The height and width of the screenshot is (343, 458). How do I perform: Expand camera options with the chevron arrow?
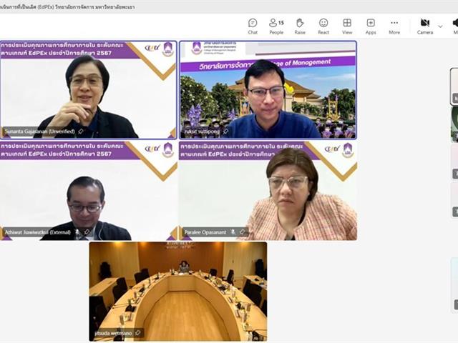(441, 26)
